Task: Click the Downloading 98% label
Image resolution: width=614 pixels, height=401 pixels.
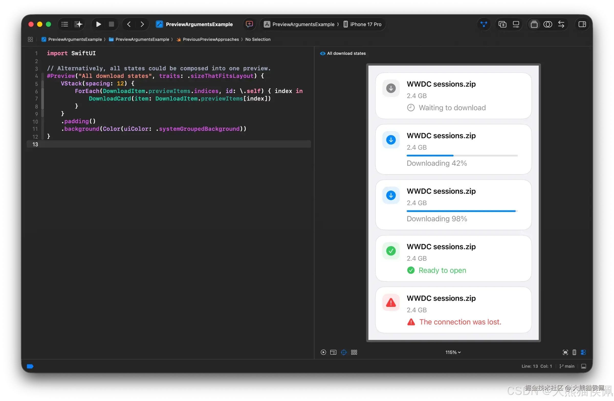Action: [436, 219]
